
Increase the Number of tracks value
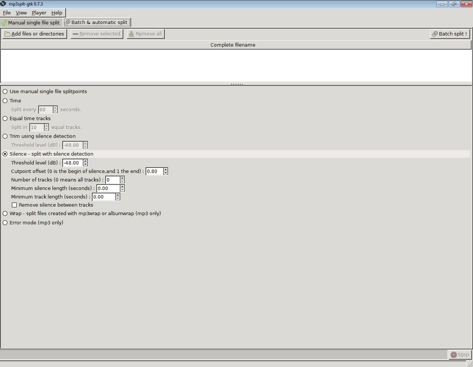click(123, 178)
